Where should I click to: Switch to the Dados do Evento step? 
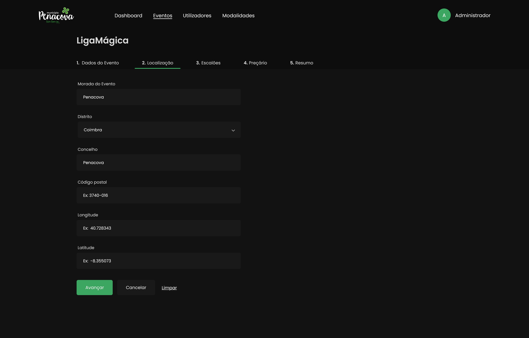click(x=98, y=63)
